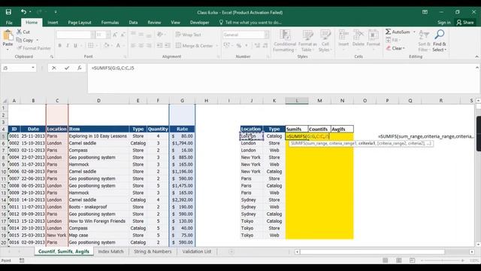Expand the formula bar
This screenshot has height=271, width=481.
tap(477, 68)
